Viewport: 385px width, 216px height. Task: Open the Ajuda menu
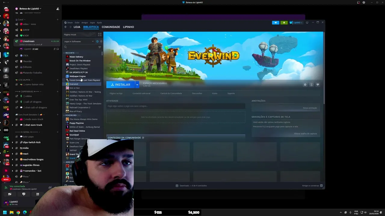coord(99,22)
